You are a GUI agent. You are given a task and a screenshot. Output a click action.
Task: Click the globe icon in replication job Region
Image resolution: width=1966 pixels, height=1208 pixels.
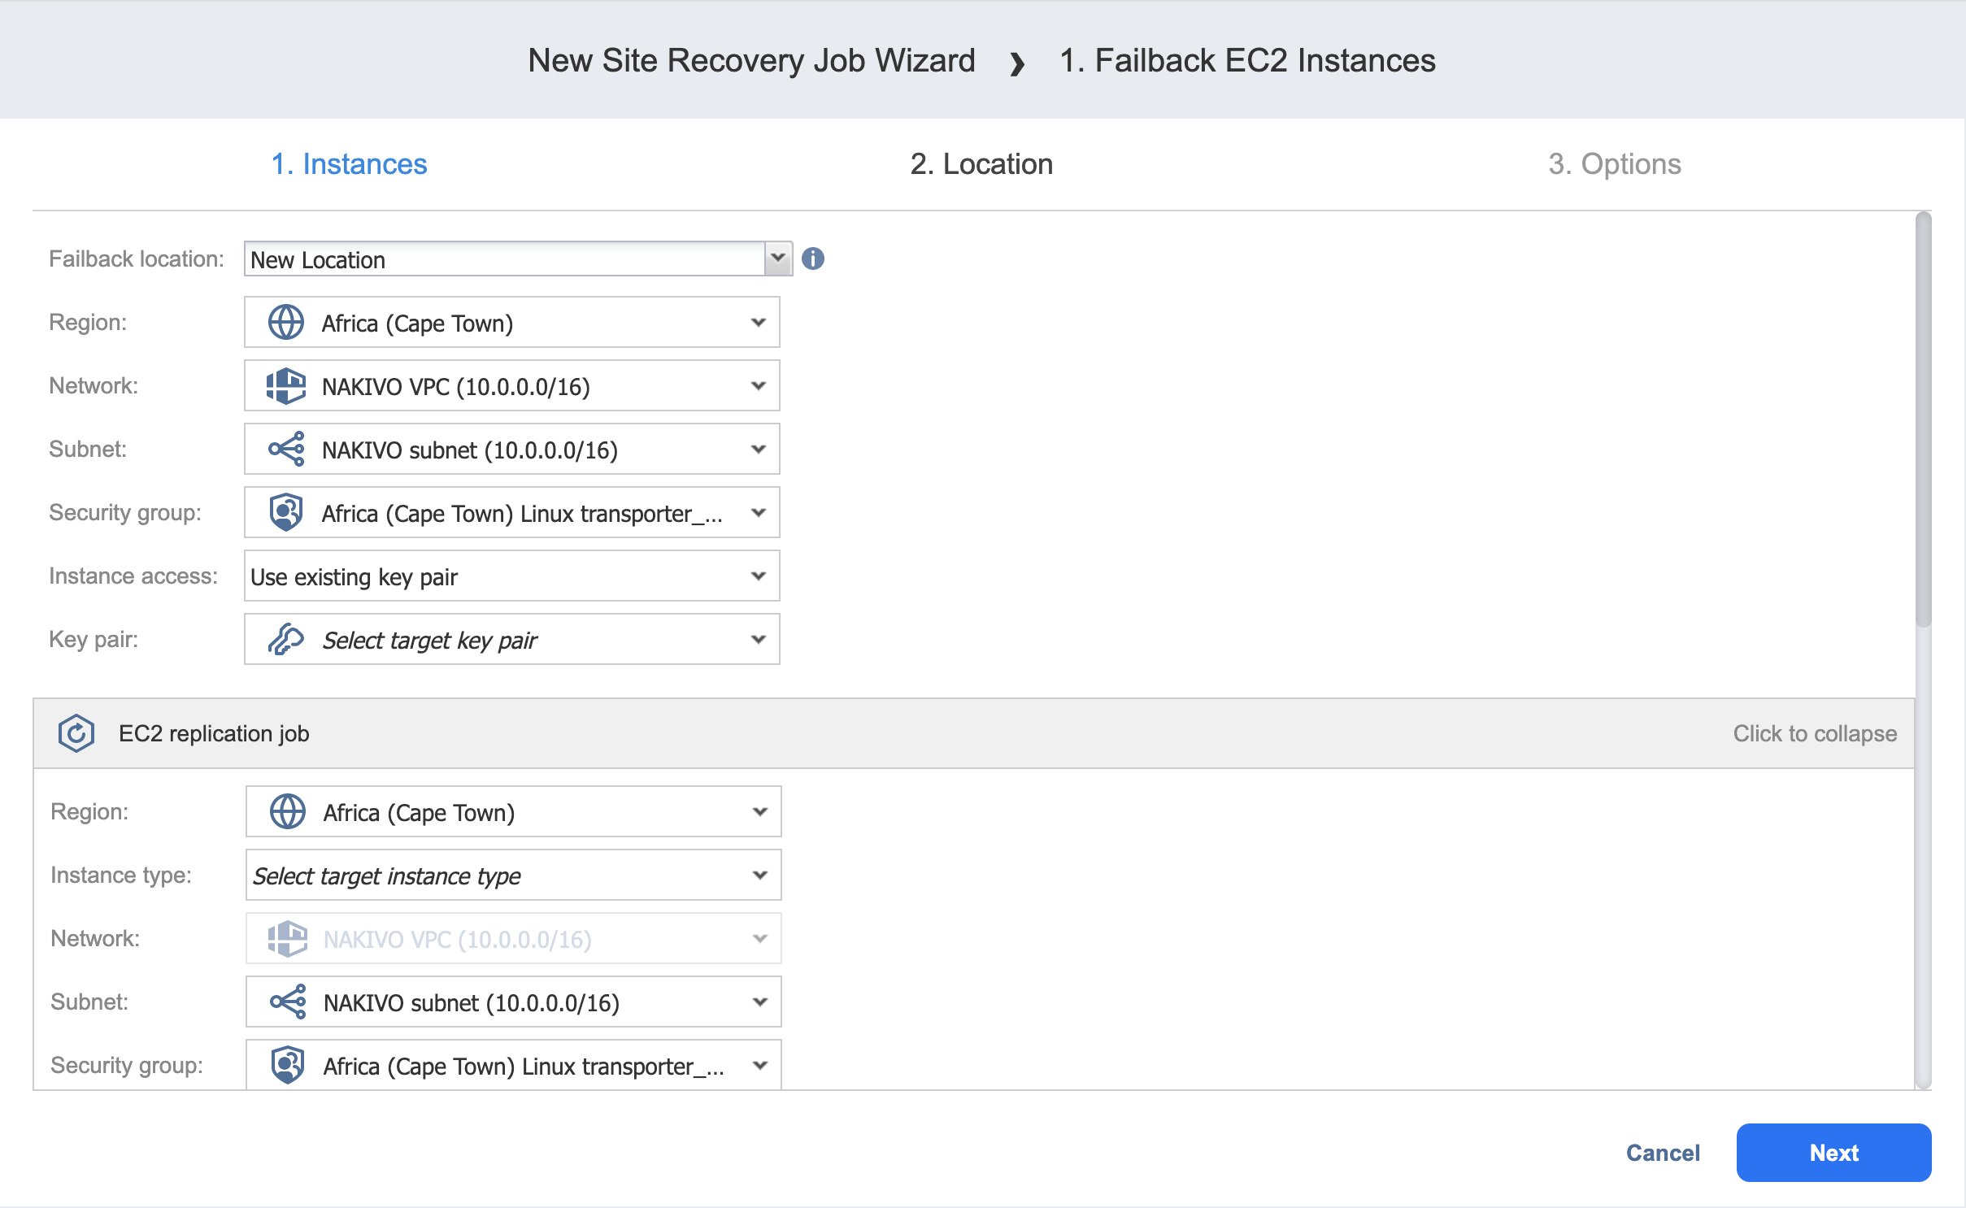click(287, 812)
